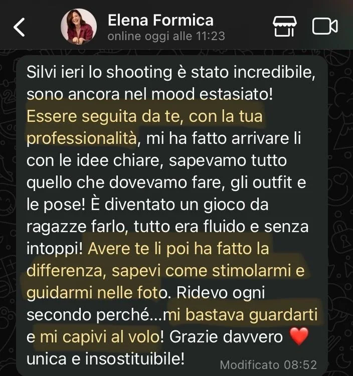Go back using the left arrow
This screenshot has width=353, height=376.
point(19,27)
